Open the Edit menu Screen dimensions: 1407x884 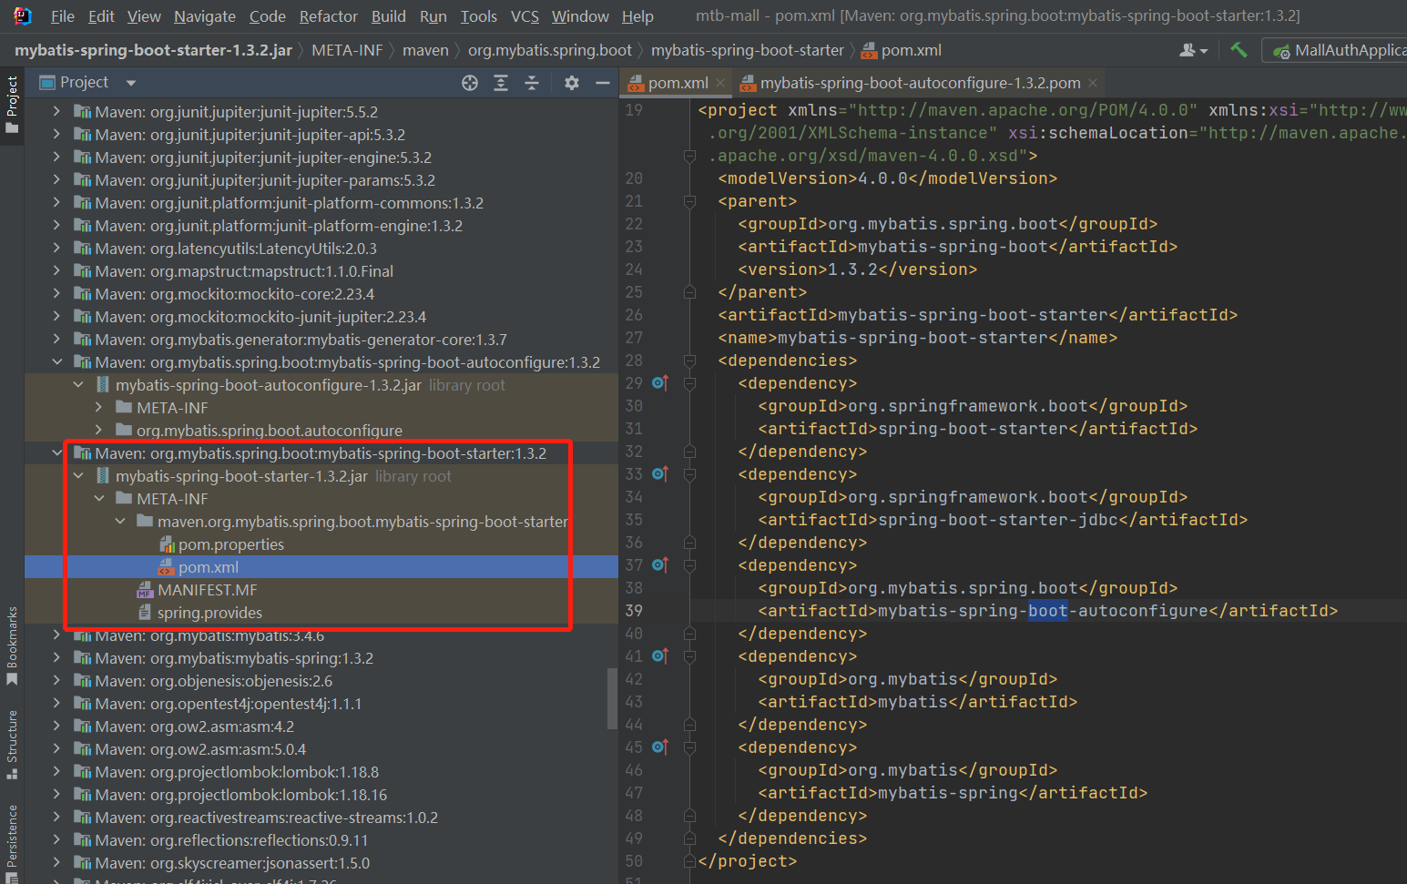tap(101, 16)
